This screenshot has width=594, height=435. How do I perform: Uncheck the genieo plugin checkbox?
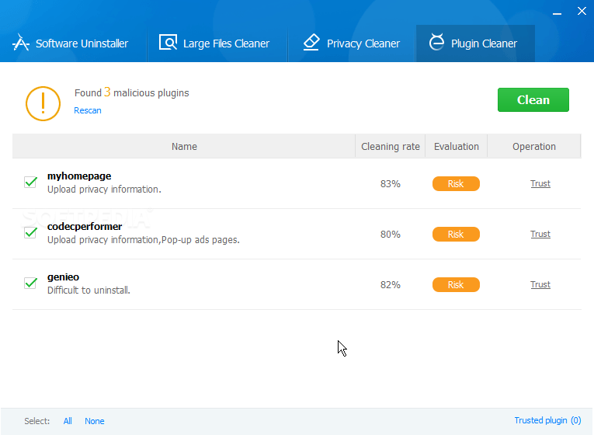(30, 283)
